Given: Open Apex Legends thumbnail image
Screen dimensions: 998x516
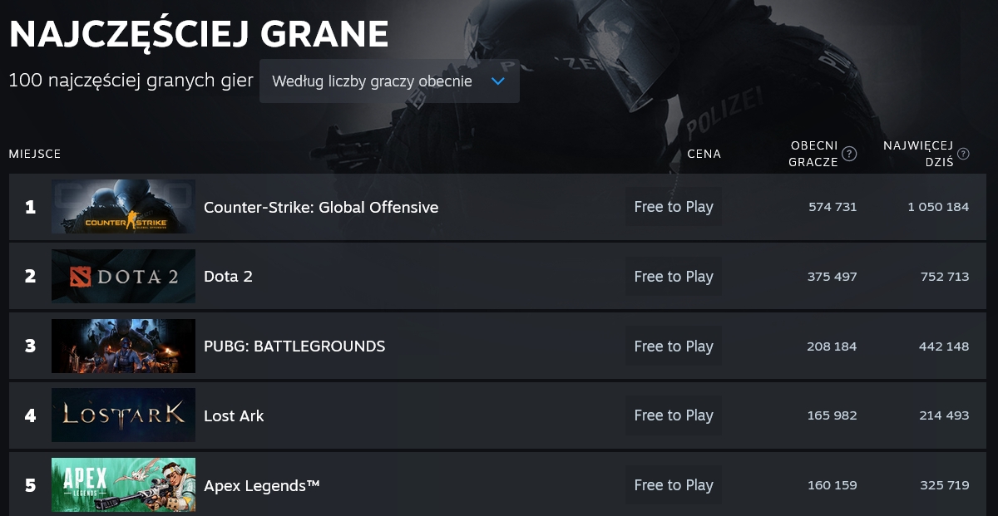Looking at the screenshot, I should pos(123,485).
